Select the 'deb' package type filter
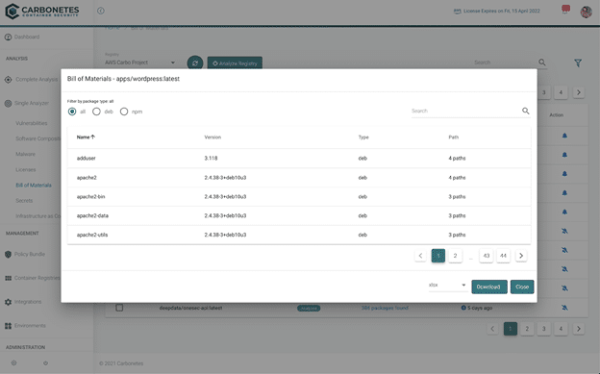The image size is (600, 374). coord(96,112)
